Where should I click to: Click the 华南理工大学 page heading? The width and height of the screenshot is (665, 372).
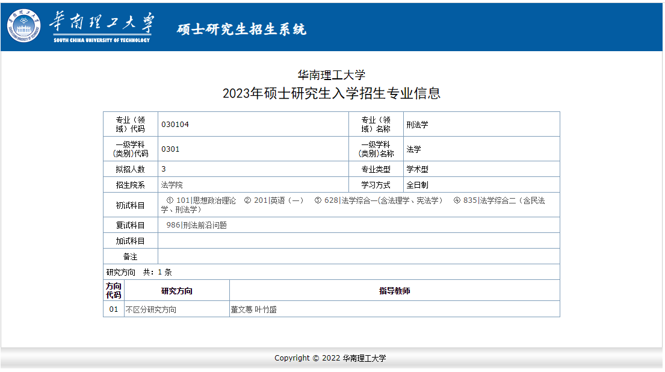click(x=331, y=75)
